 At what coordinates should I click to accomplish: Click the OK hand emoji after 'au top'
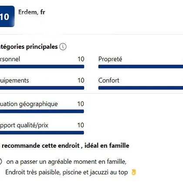click(x=134, y=173)
